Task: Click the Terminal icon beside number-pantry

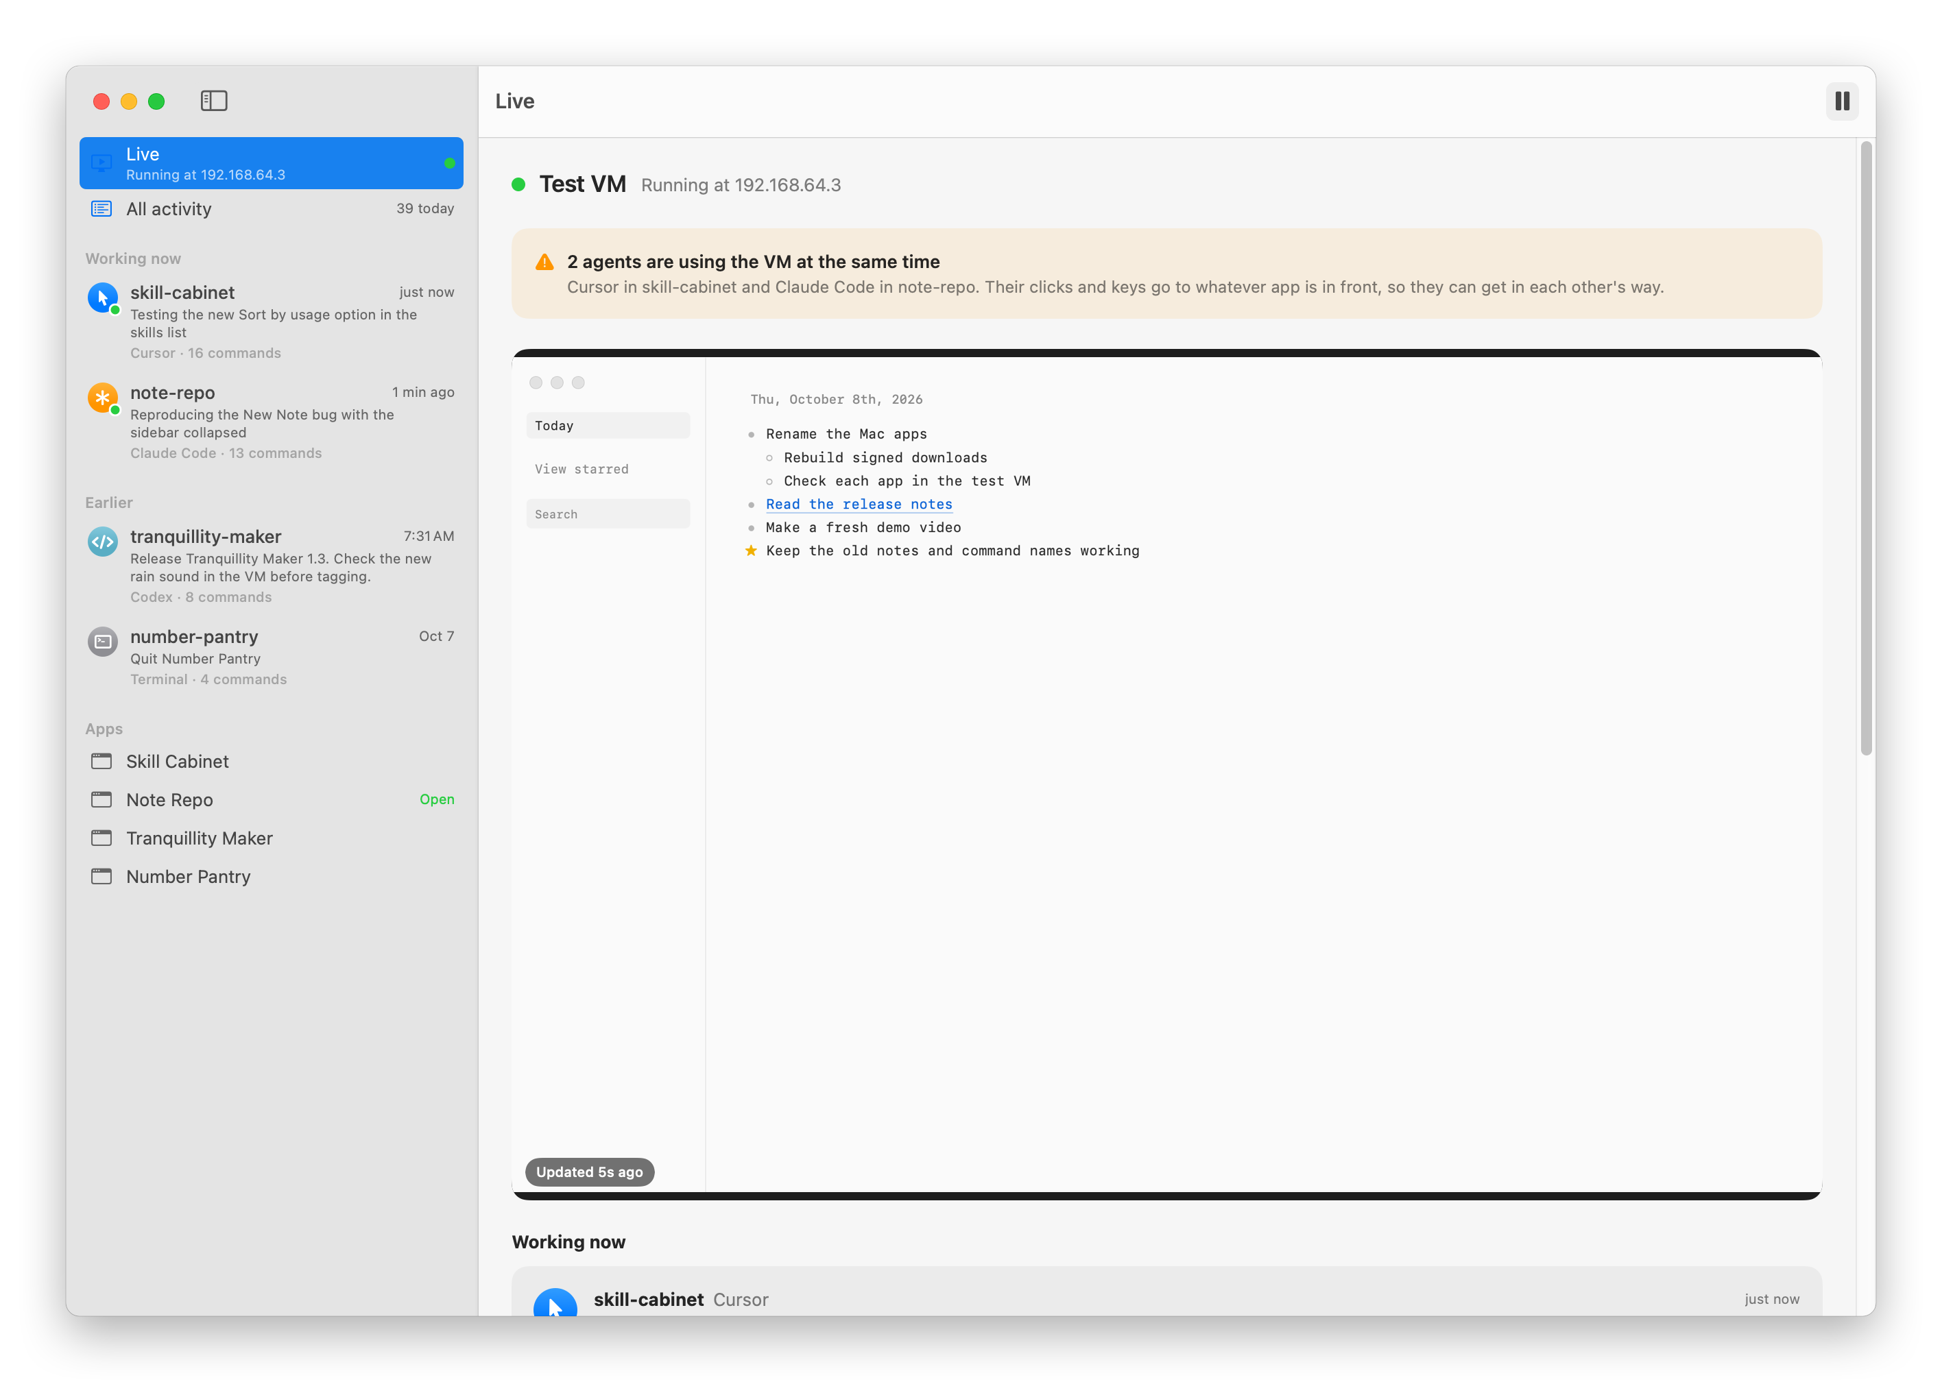Action: (103, 642)
